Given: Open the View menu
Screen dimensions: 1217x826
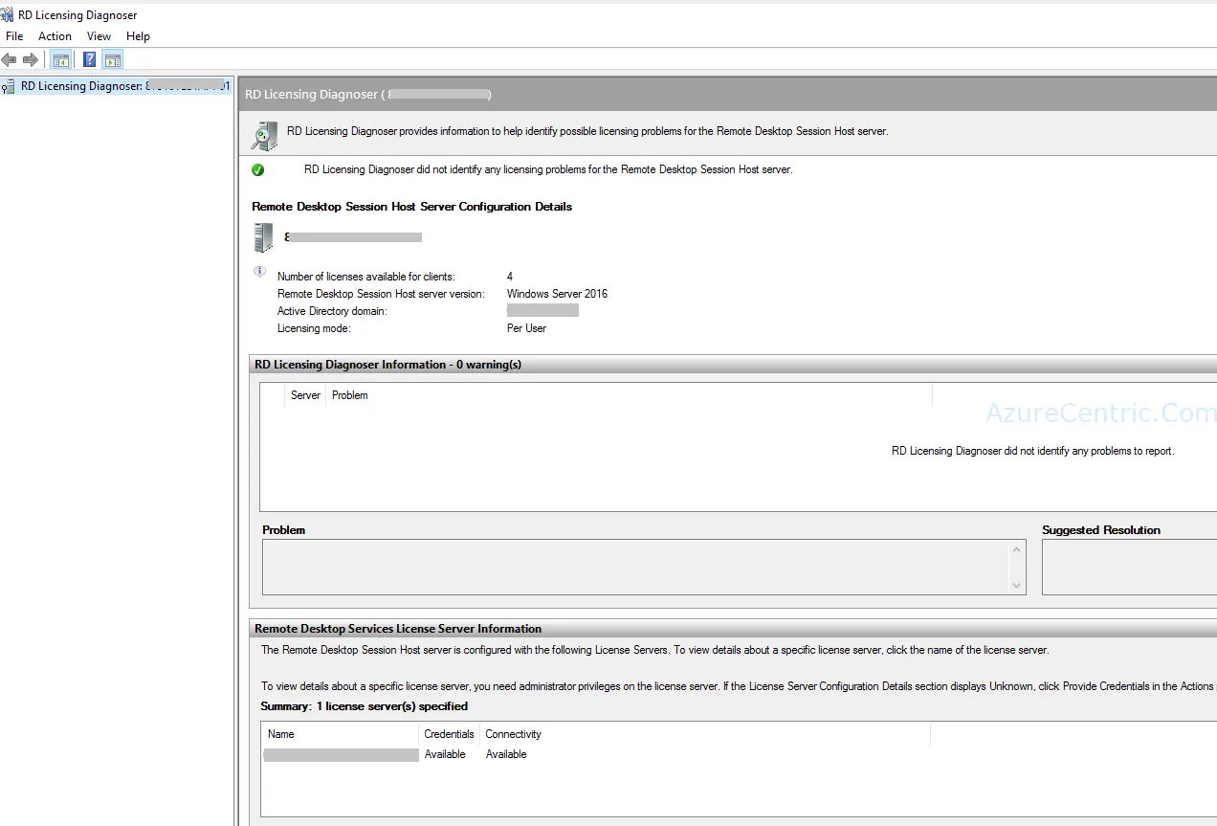Looking at the screenshot, I should [x=99, y=36].
